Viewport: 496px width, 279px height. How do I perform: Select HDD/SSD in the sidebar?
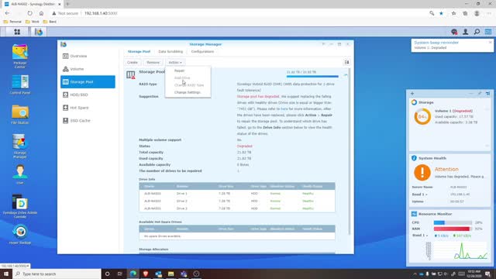tap(88, 95)
